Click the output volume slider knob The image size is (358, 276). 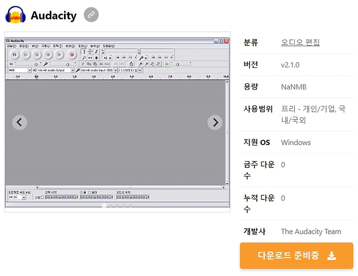(x=36, y=64)
